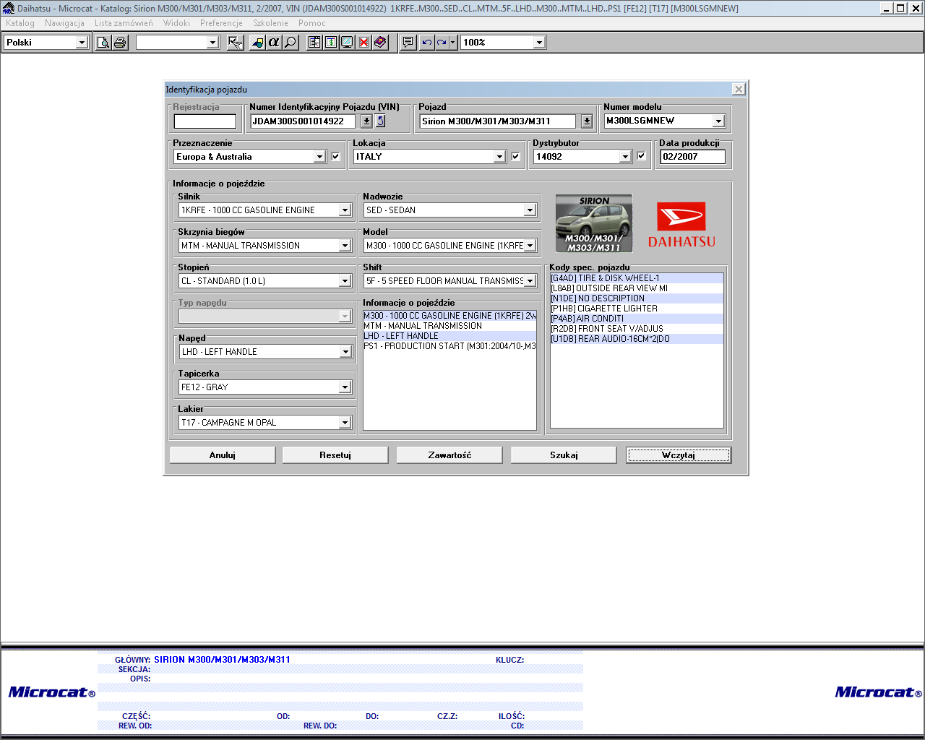
Task: Expand the Numer modelu dropdown
Action: pyautogui.click(x=718, y=121)
